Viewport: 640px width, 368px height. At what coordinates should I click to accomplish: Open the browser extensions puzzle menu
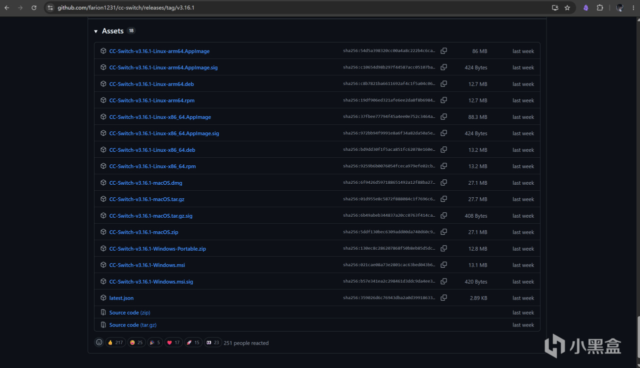point(600,8)
